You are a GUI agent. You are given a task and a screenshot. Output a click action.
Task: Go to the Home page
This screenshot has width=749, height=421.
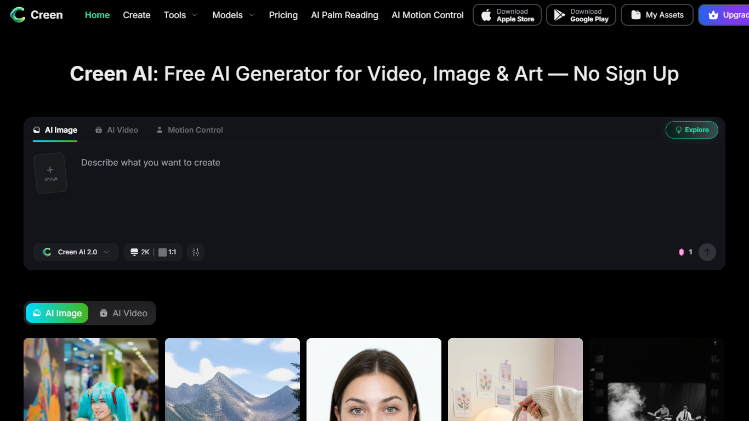point(97,15)
